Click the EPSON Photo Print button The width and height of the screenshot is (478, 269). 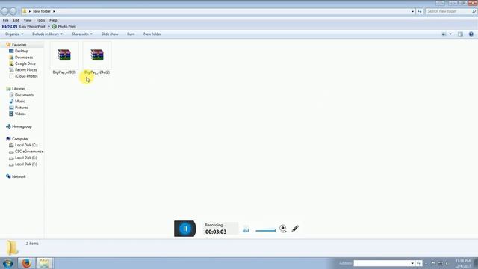click(64, 27)
